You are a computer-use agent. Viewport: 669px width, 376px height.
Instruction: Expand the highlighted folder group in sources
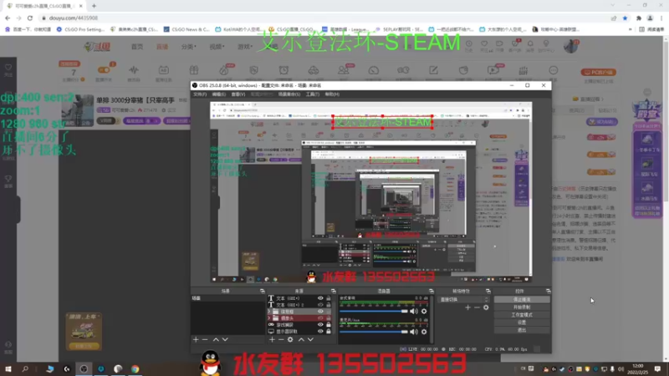pos(269,312)
